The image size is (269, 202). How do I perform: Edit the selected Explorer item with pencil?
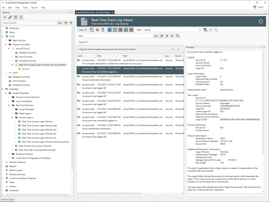10,17
